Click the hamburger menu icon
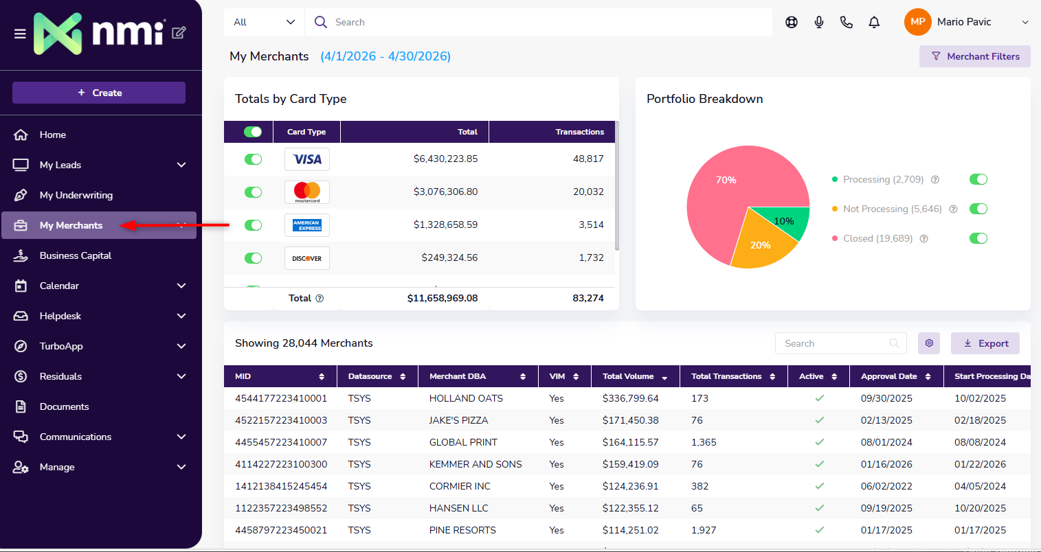 [x=20, y=34]
